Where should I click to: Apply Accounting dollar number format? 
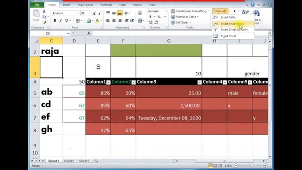tap(150, 17)
